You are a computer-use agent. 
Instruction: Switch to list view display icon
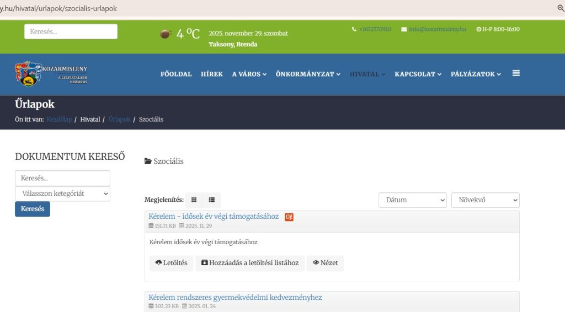coord(211,200)
